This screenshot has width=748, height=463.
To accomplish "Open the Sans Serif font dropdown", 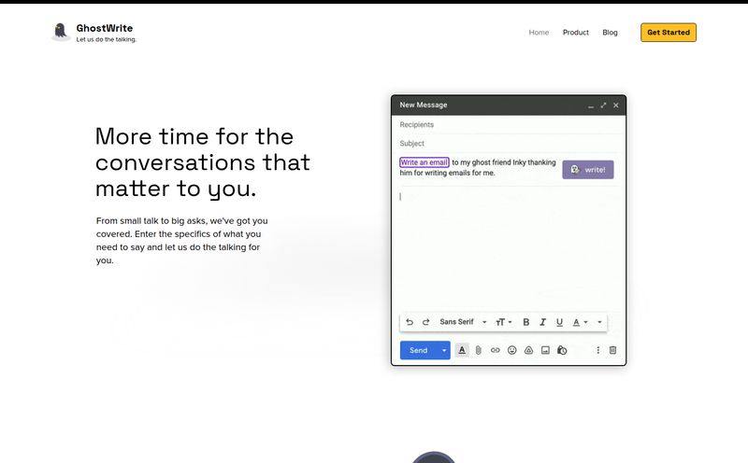I will click(463, 322).
